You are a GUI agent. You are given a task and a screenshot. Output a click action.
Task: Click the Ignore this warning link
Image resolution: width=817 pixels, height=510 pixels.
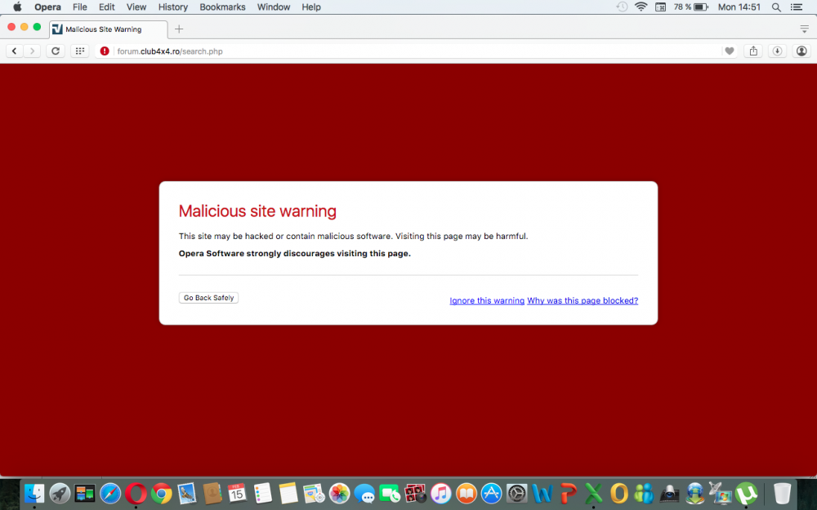tap(487, 300)
